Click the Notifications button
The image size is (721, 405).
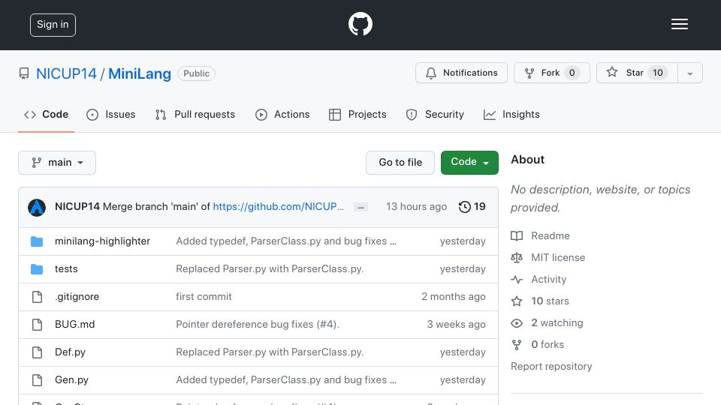pos(461,73)
